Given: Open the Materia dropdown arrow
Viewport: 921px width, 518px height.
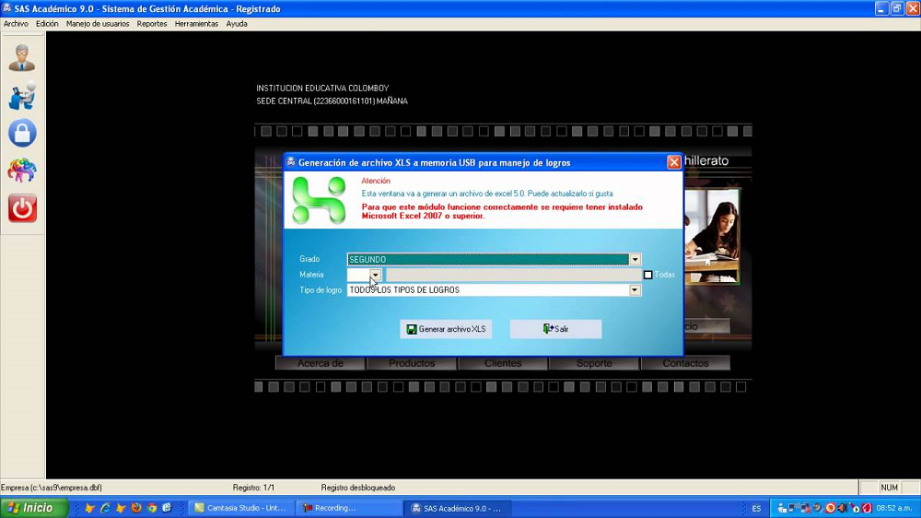Looking at the screenshot, I should click(x=375, y=275).
